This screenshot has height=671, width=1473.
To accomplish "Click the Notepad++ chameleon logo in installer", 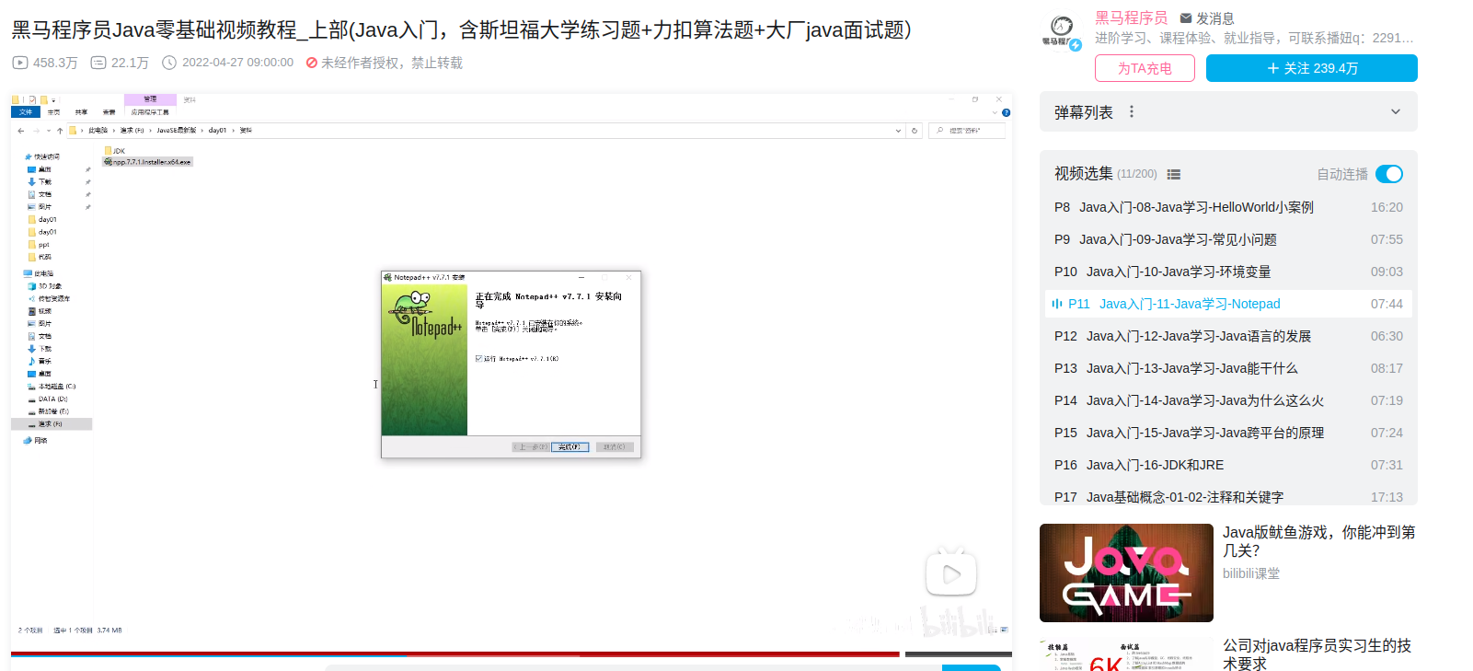I will (x=424, y=314).
